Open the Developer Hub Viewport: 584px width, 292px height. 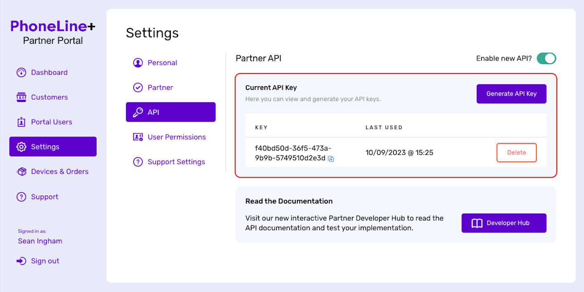click(504, 223)
